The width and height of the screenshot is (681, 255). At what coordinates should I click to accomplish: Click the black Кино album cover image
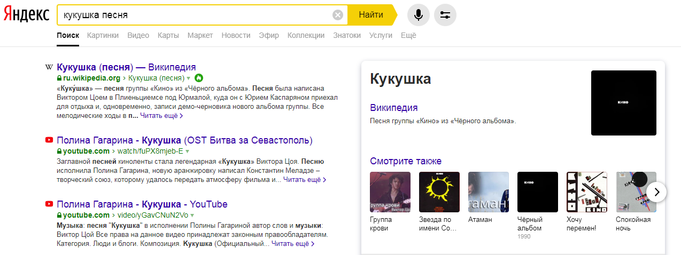pyautogui.click(x=623, y=103)
